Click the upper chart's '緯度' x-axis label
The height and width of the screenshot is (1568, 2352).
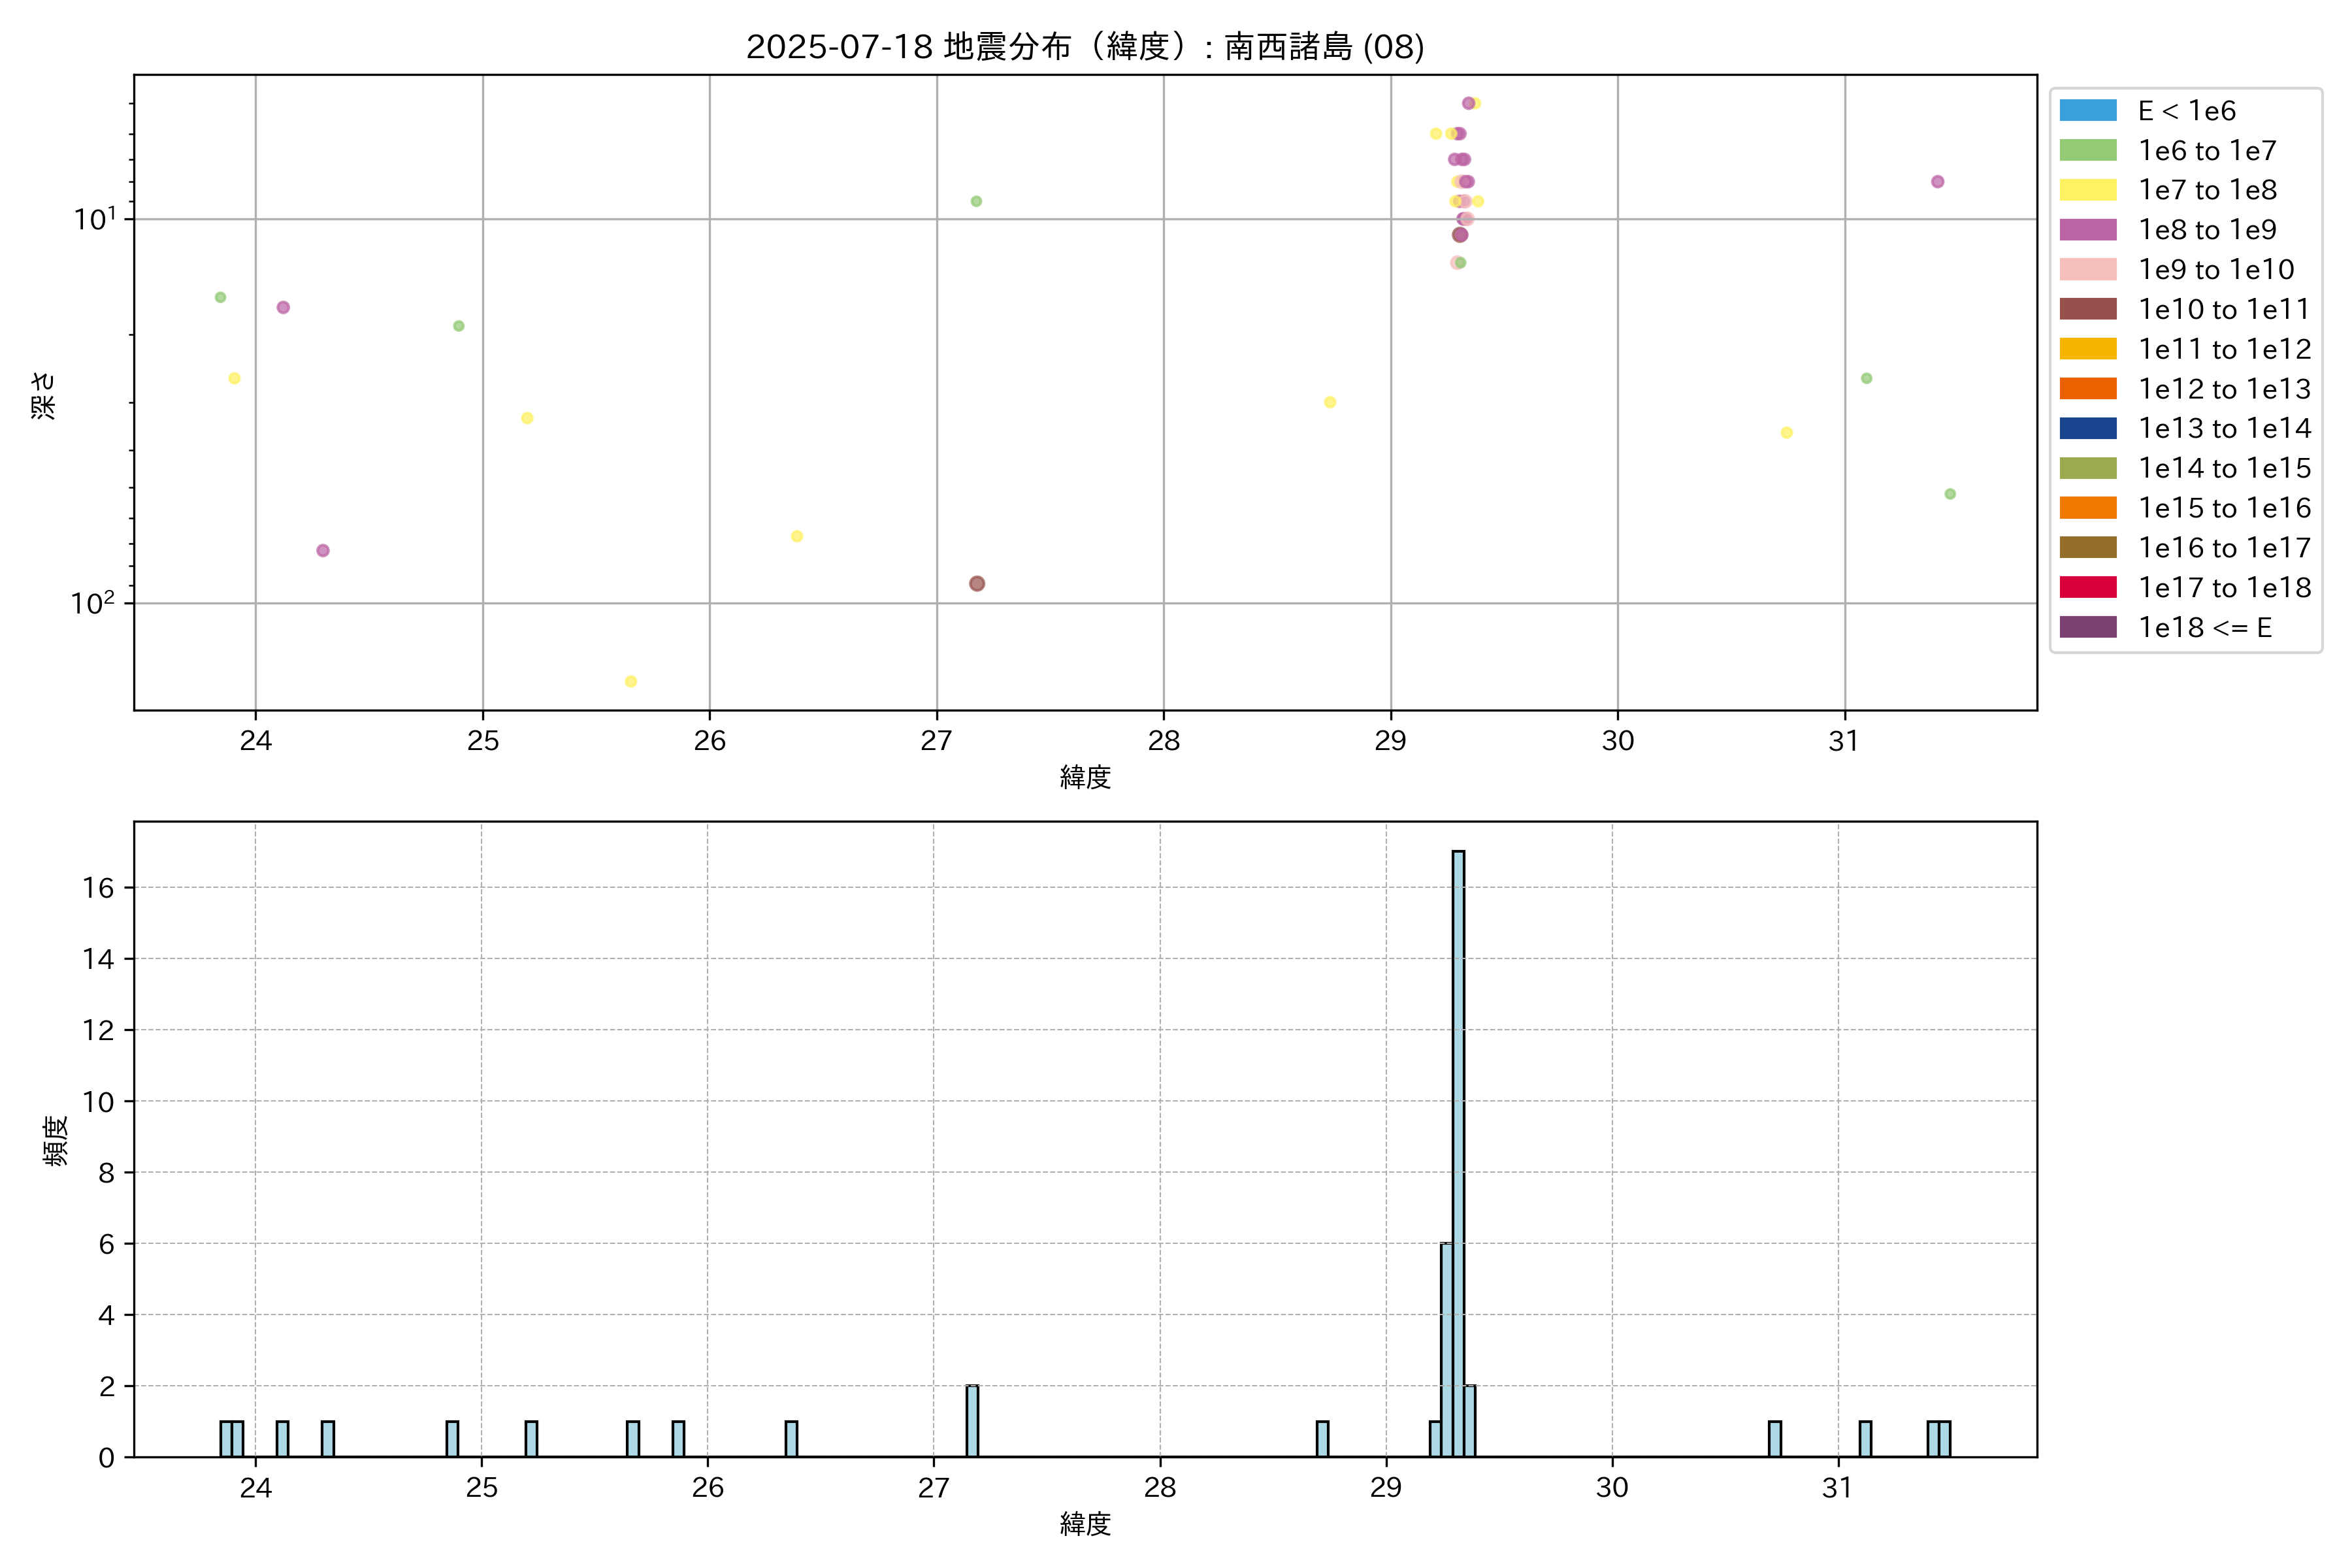coord(1085,777)
